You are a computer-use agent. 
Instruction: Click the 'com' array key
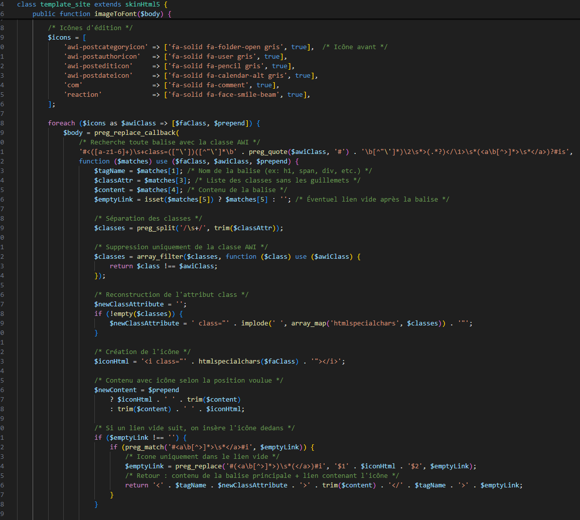click(73, 85)
